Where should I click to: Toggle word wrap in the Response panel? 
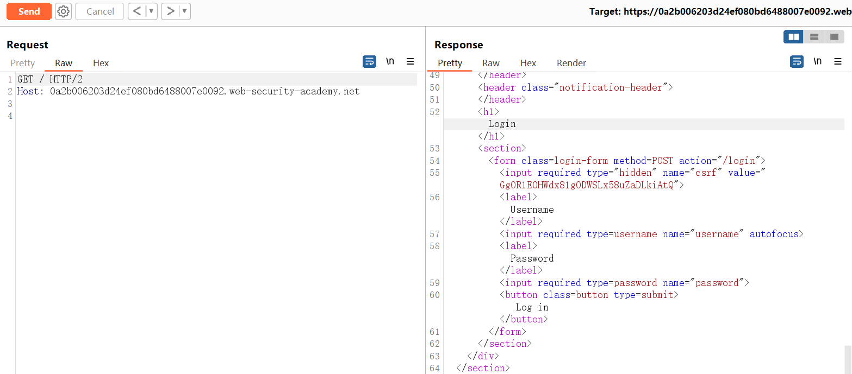(797, 62)
